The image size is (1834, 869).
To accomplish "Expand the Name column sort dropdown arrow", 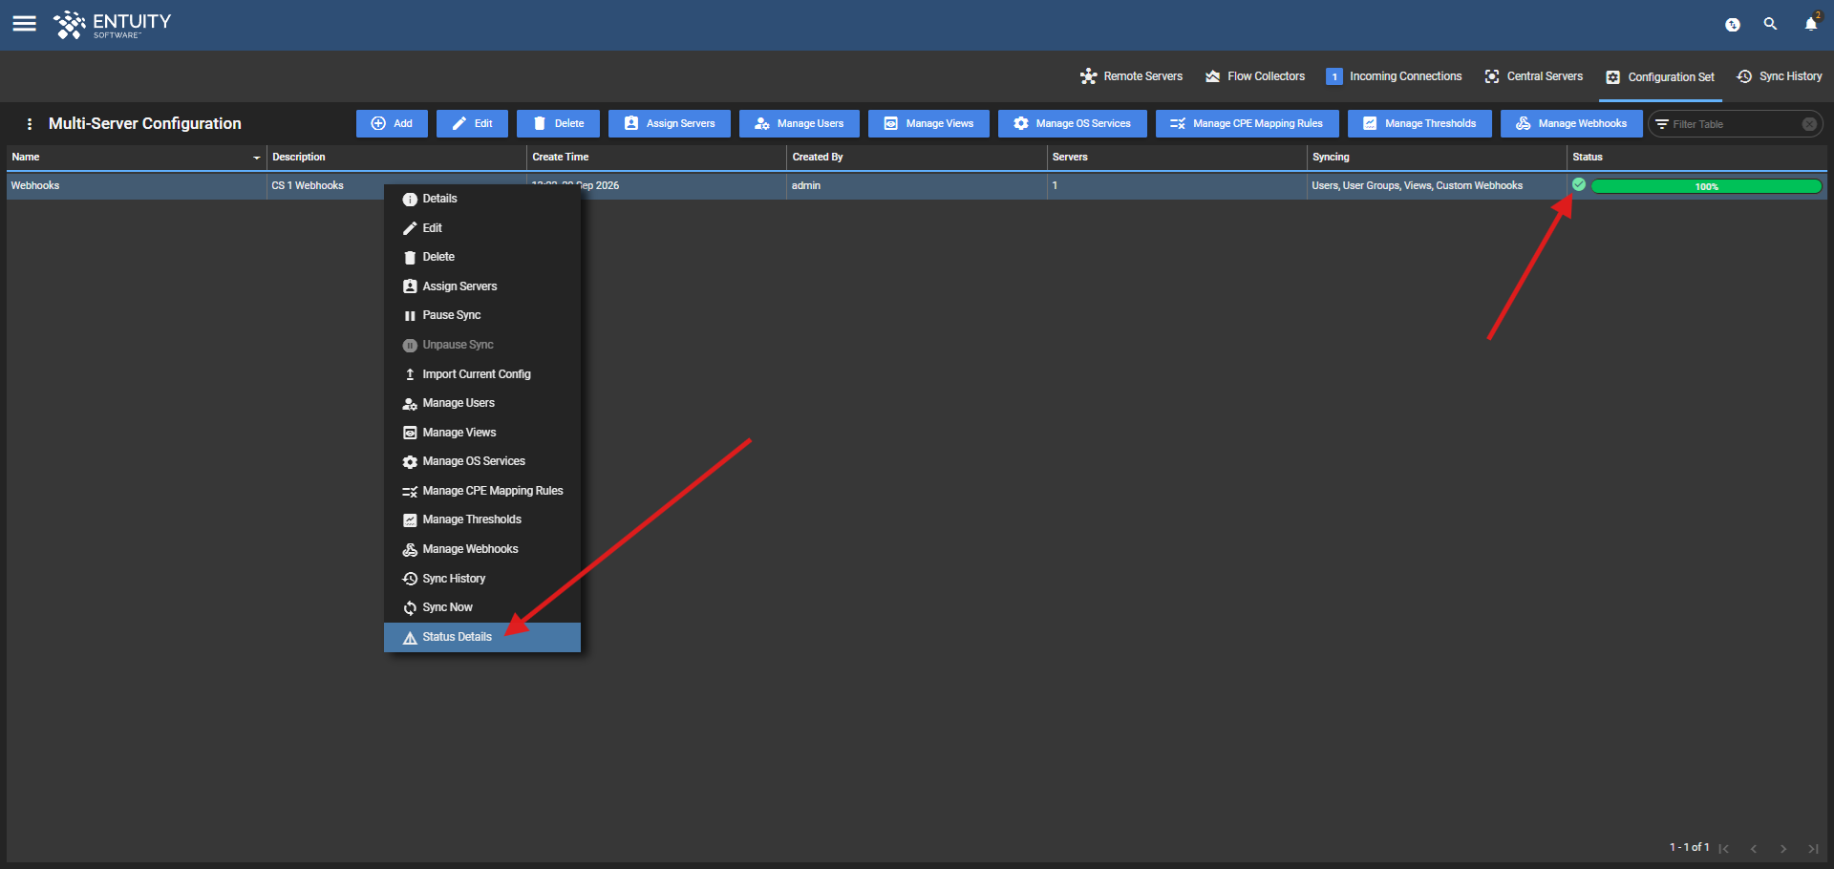I will tap(256, 158).
